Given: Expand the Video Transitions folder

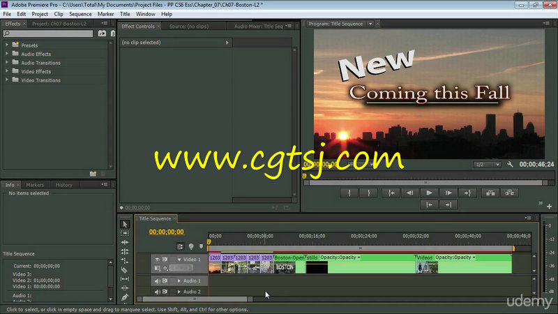Looking at the screenshot, I should point(7,80).
